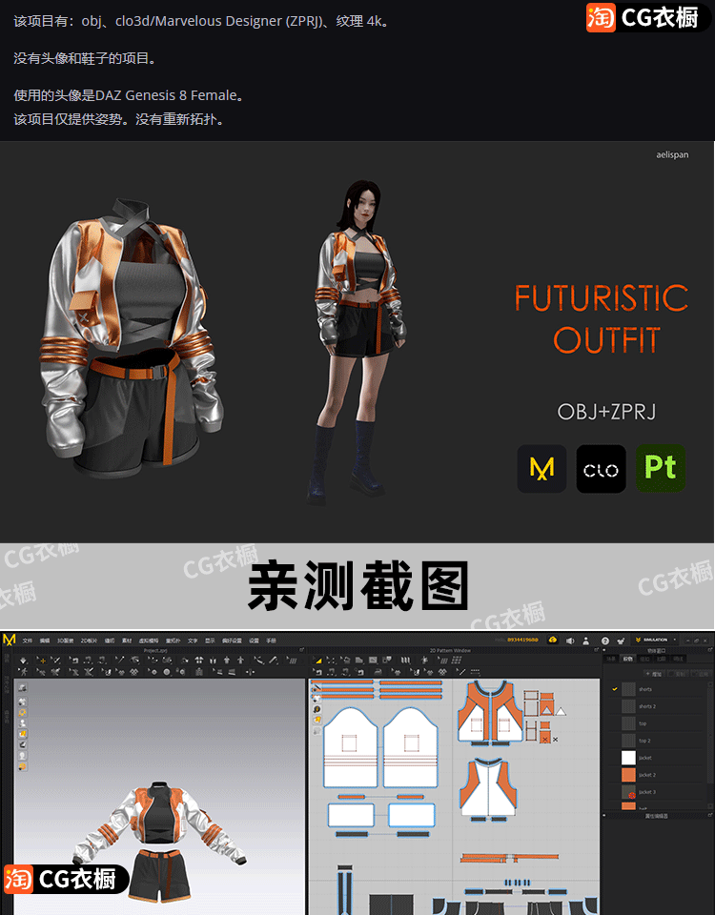
Task: Switch to the 场景 tab in object browser
Action: click(611, 659)
